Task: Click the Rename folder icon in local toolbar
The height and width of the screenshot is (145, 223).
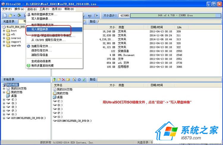Action: point(68,79)
